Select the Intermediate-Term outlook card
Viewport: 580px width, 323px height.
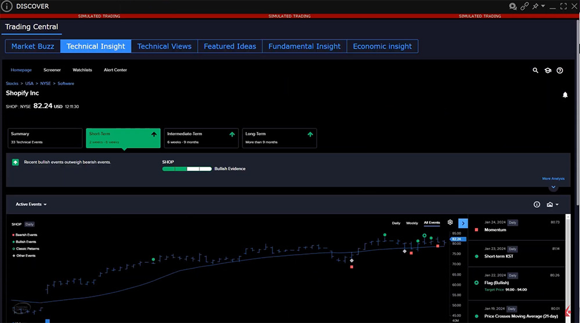point(201,138)
